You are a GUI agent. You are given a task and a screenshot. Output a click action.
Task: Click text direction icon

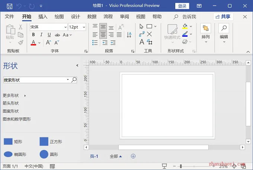point(129,35)
